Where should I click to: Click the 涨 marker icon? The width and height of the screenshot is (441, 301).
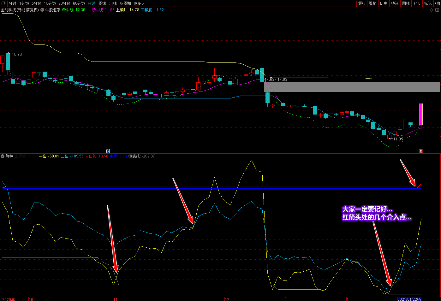coord(421,151)
